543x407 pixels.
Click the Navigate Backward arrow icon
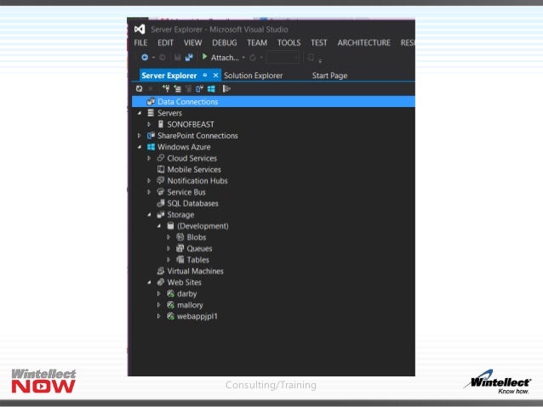pyautogui.click(x=145, y=58)
